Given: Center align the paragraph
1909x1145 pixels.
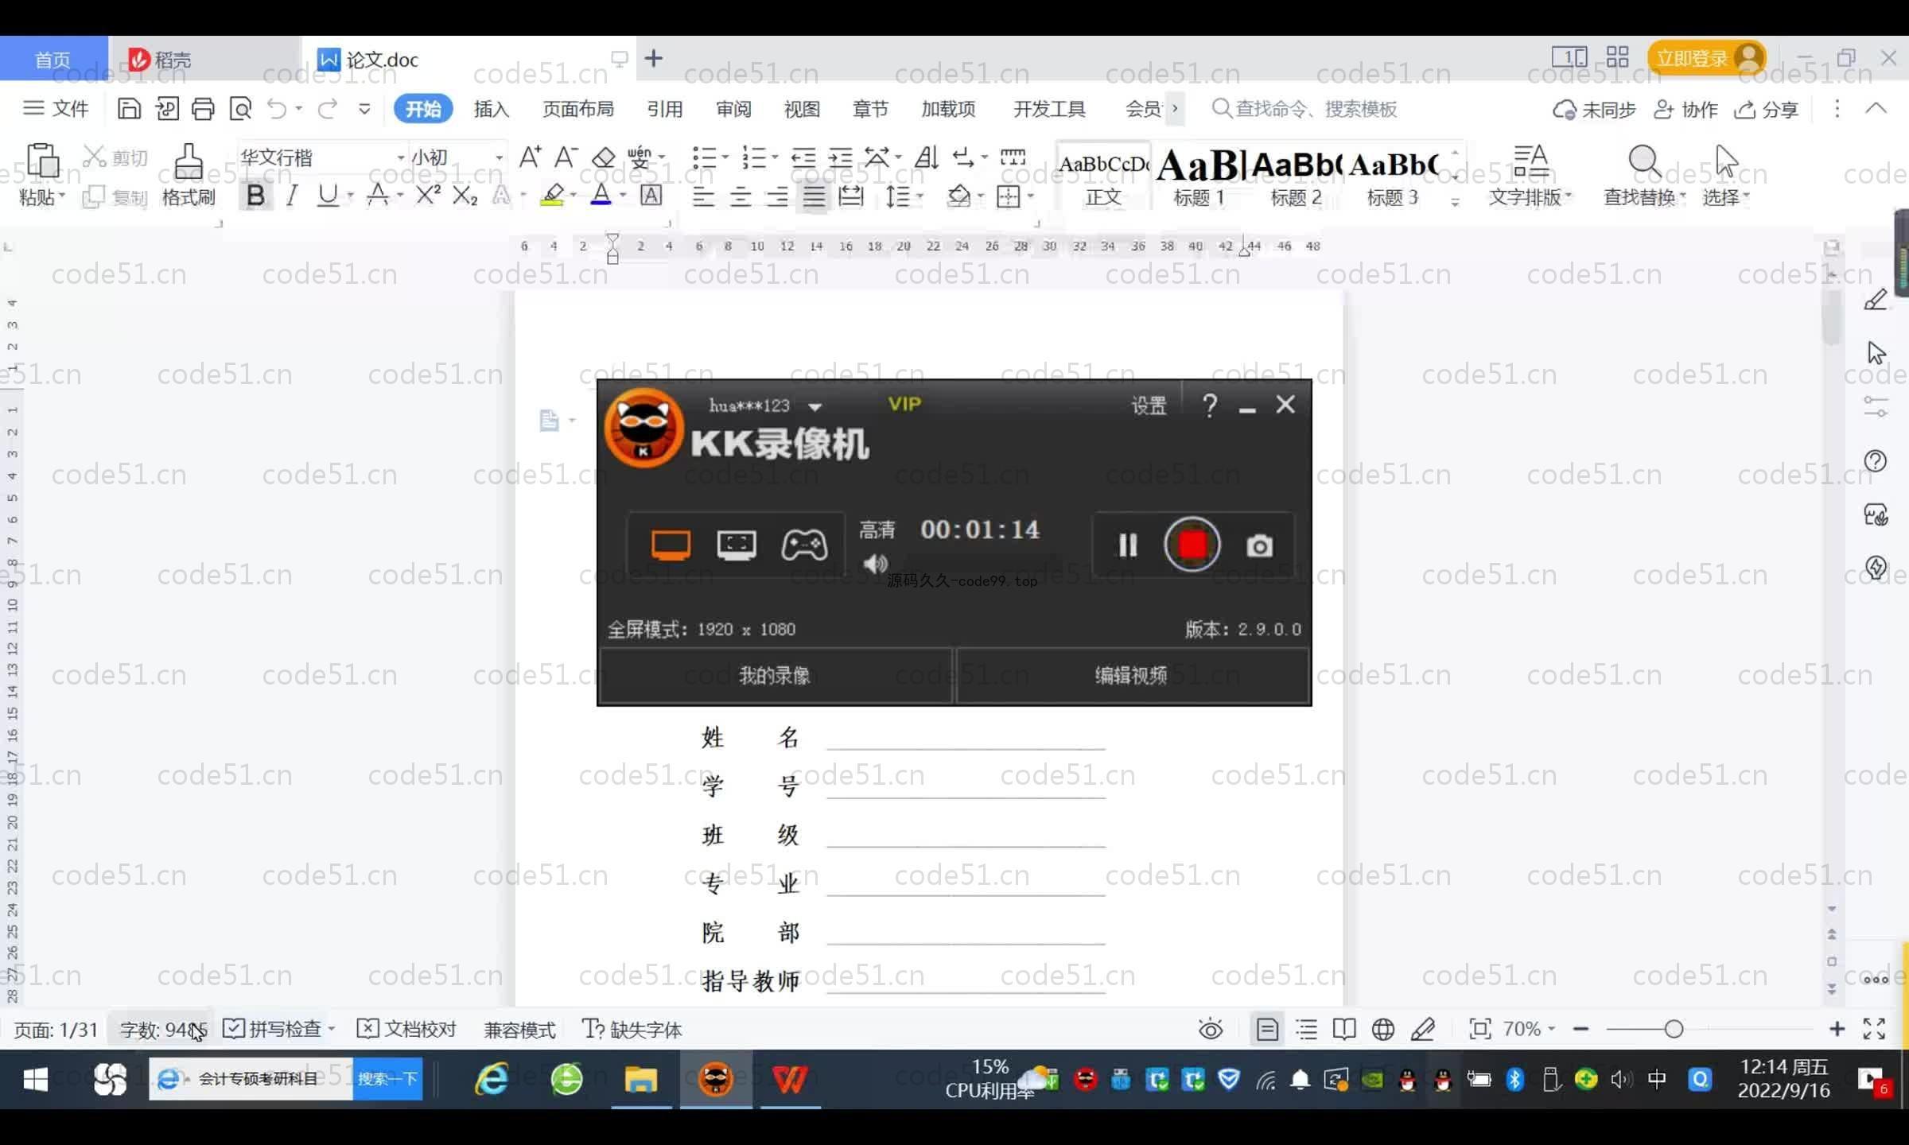Looking at the screenshot, I should [741, 196].
